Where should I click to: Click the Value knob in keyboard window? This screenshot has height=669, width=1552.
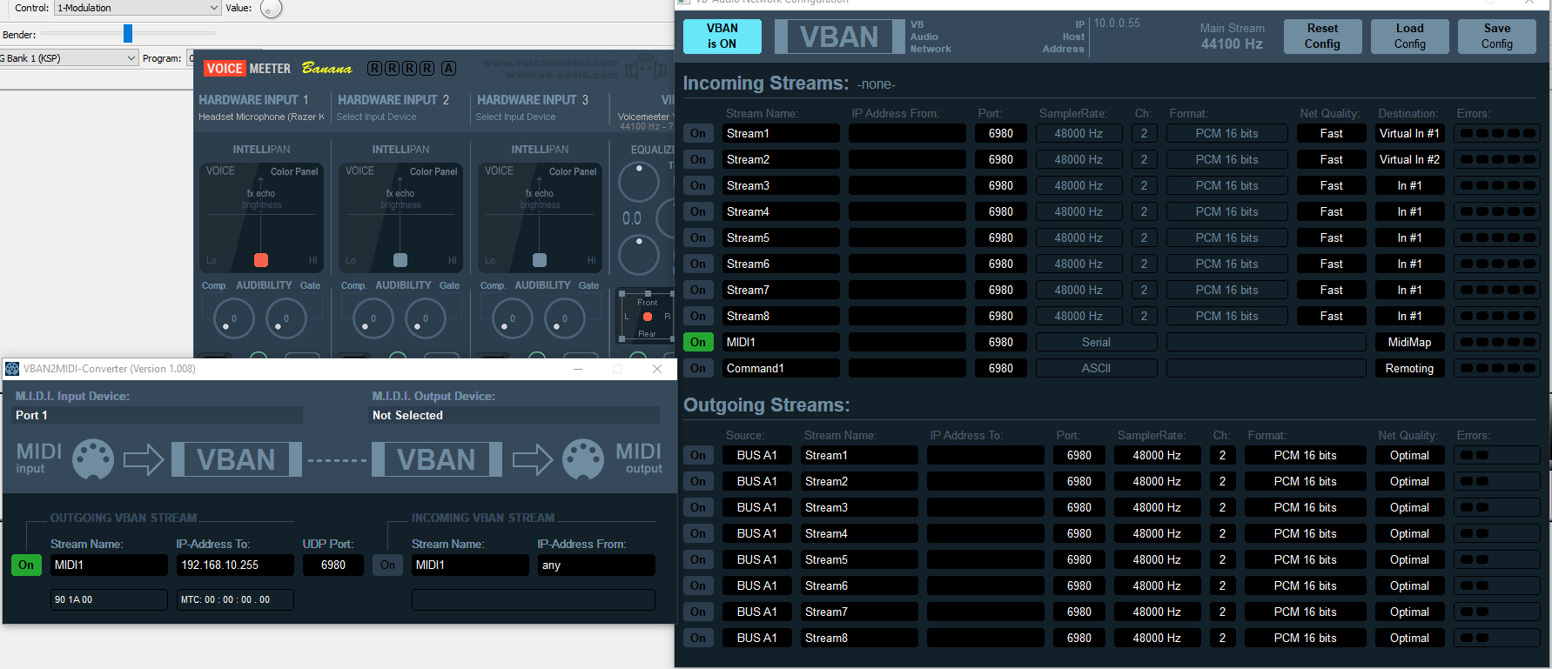pos(272,9)
